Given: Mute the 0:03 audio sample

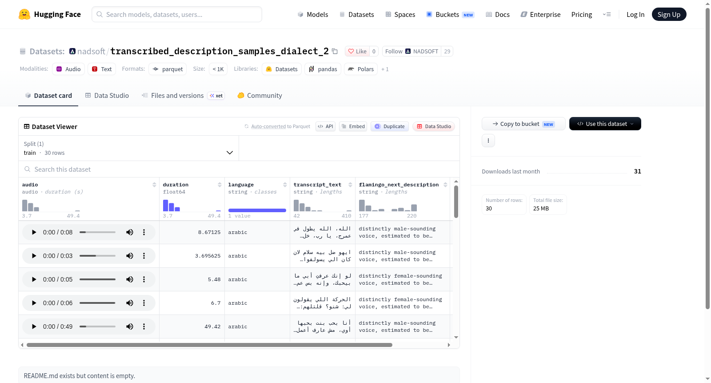Looking at the screenshot, I should pos(130,256).
